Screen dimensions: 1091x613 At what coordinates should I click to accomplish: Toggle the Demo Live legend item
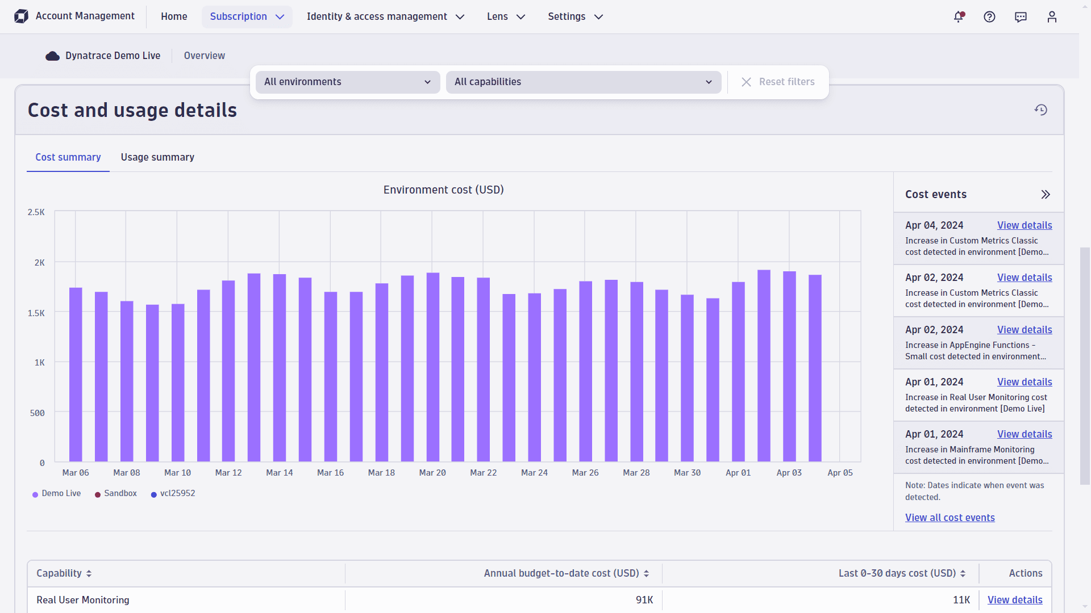pyautogui.click(x=60, y=493)
